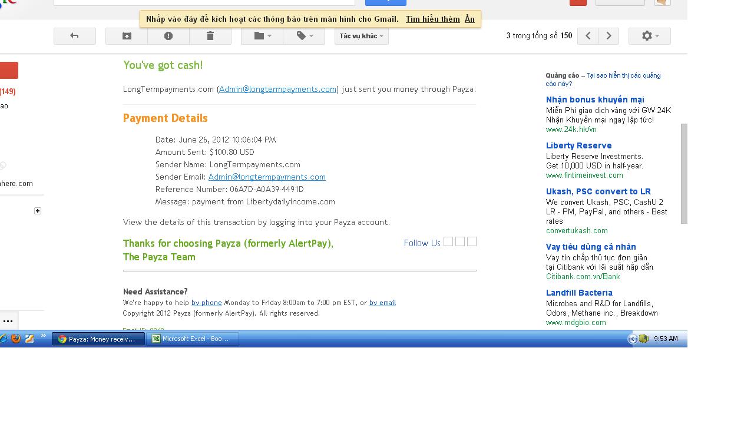
Task: Click the 9:53 AM taskbar clock
Action: pos(666,339)
